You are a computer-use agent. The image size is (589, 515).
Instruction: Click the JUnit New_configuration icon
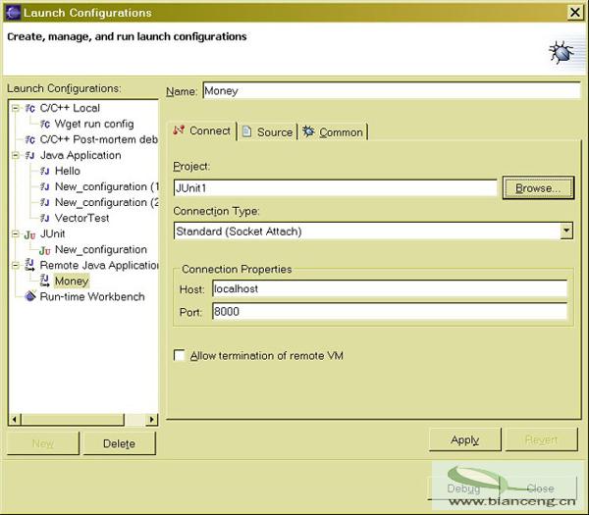click(x=45, y=250)
